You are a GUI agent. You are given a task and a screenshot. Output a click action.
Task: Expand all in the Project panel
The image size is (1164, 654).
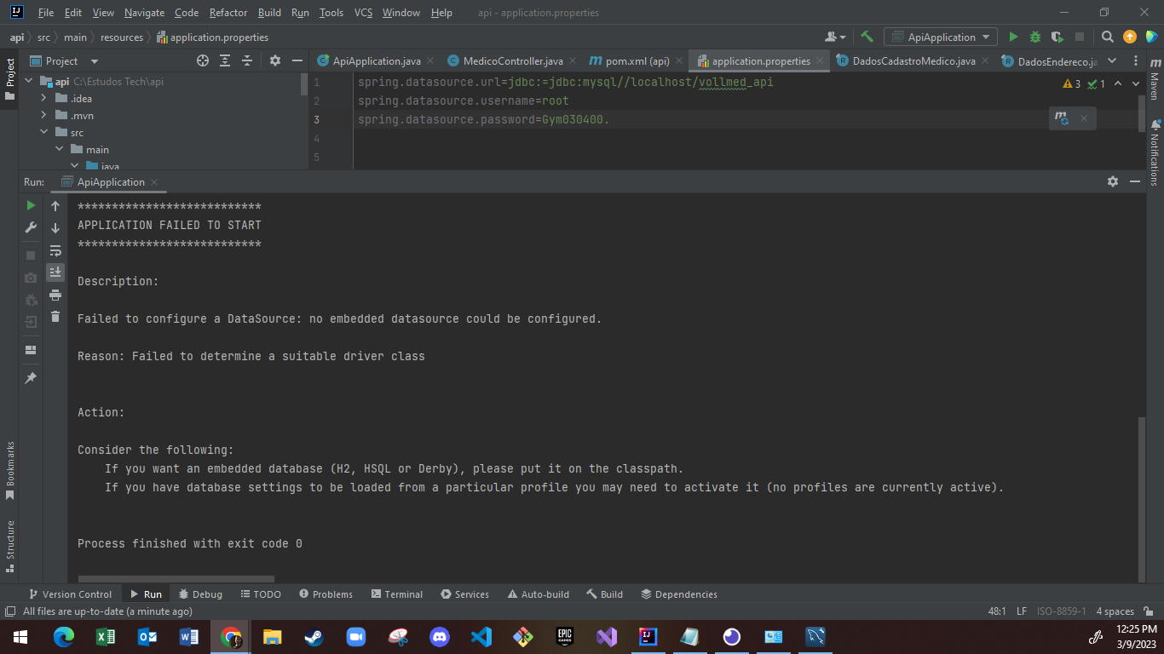pyautogui.click(x=225, y=60)
